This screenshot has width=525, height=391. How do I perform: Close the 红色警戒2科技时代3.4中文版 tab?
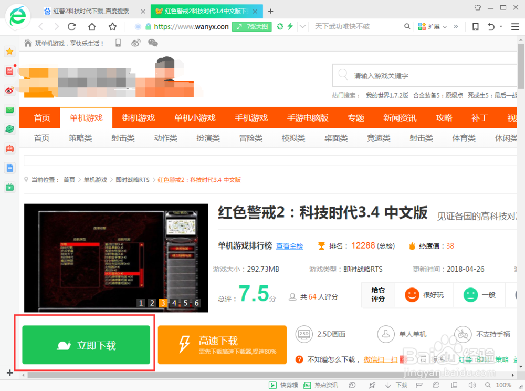pos(255,12)
